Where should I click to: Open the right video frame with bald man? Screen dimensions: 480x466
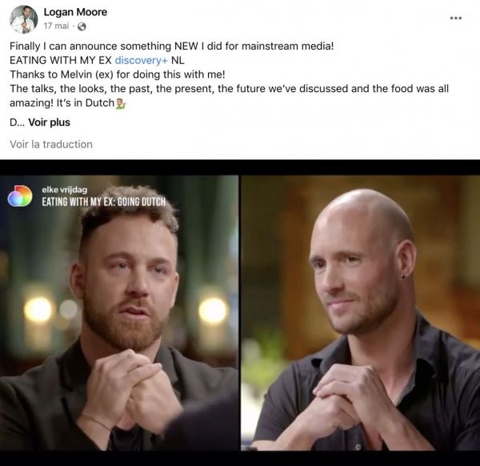click(360, 313)
